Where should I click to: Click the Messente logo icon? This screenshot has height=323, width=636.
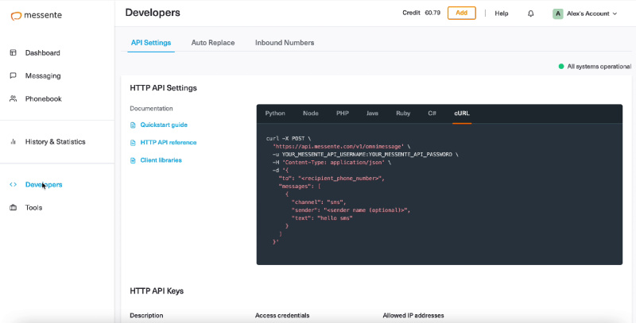coord(16,16)
